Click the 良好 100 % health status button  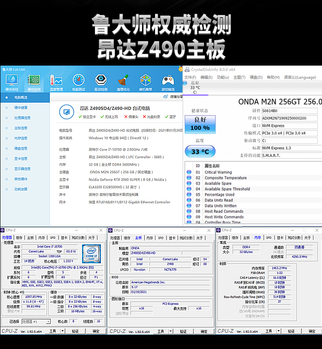point(200,124)
